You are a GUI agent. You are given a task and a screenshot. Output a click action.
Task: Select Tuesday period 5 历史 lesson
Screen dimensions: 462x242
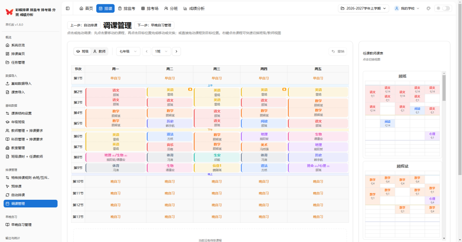point(170,123)
